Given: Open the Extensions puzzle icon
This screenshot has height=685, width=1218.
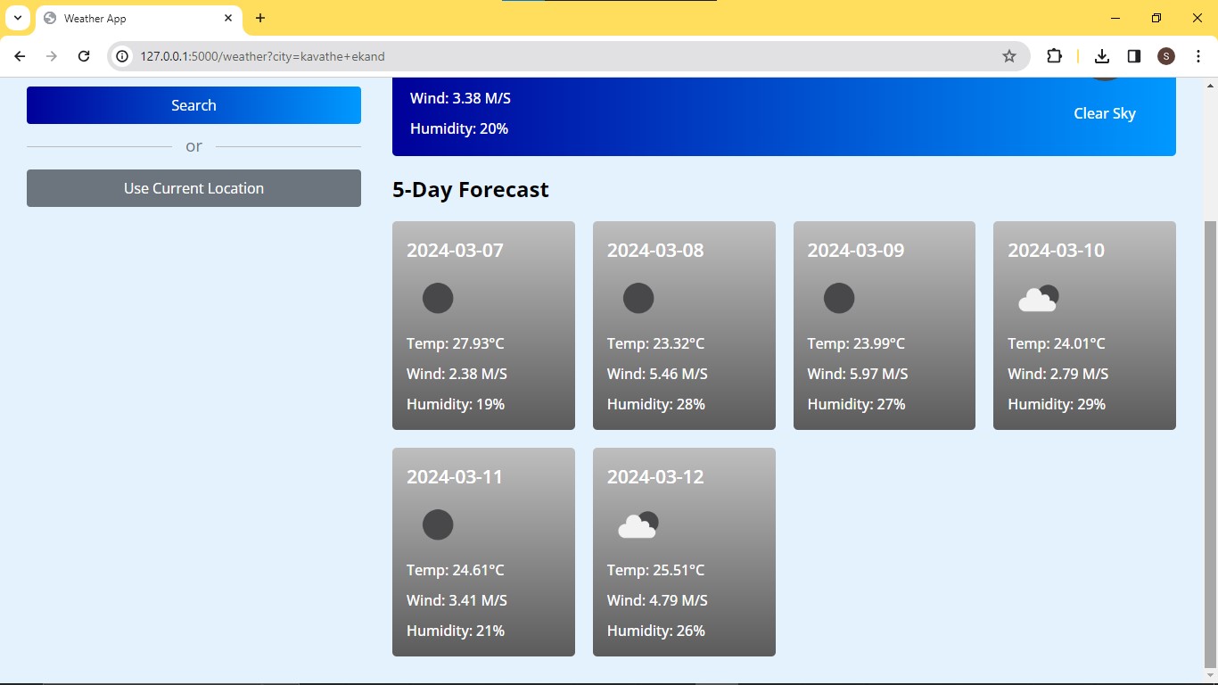Looking at the screenshot, I should click(x=1054, y=56).
